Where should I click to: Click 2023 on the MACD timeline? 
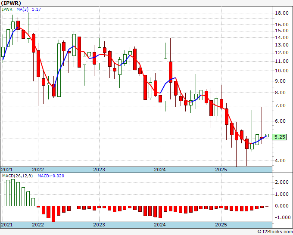pyautogui.click(x=99, y=225)
